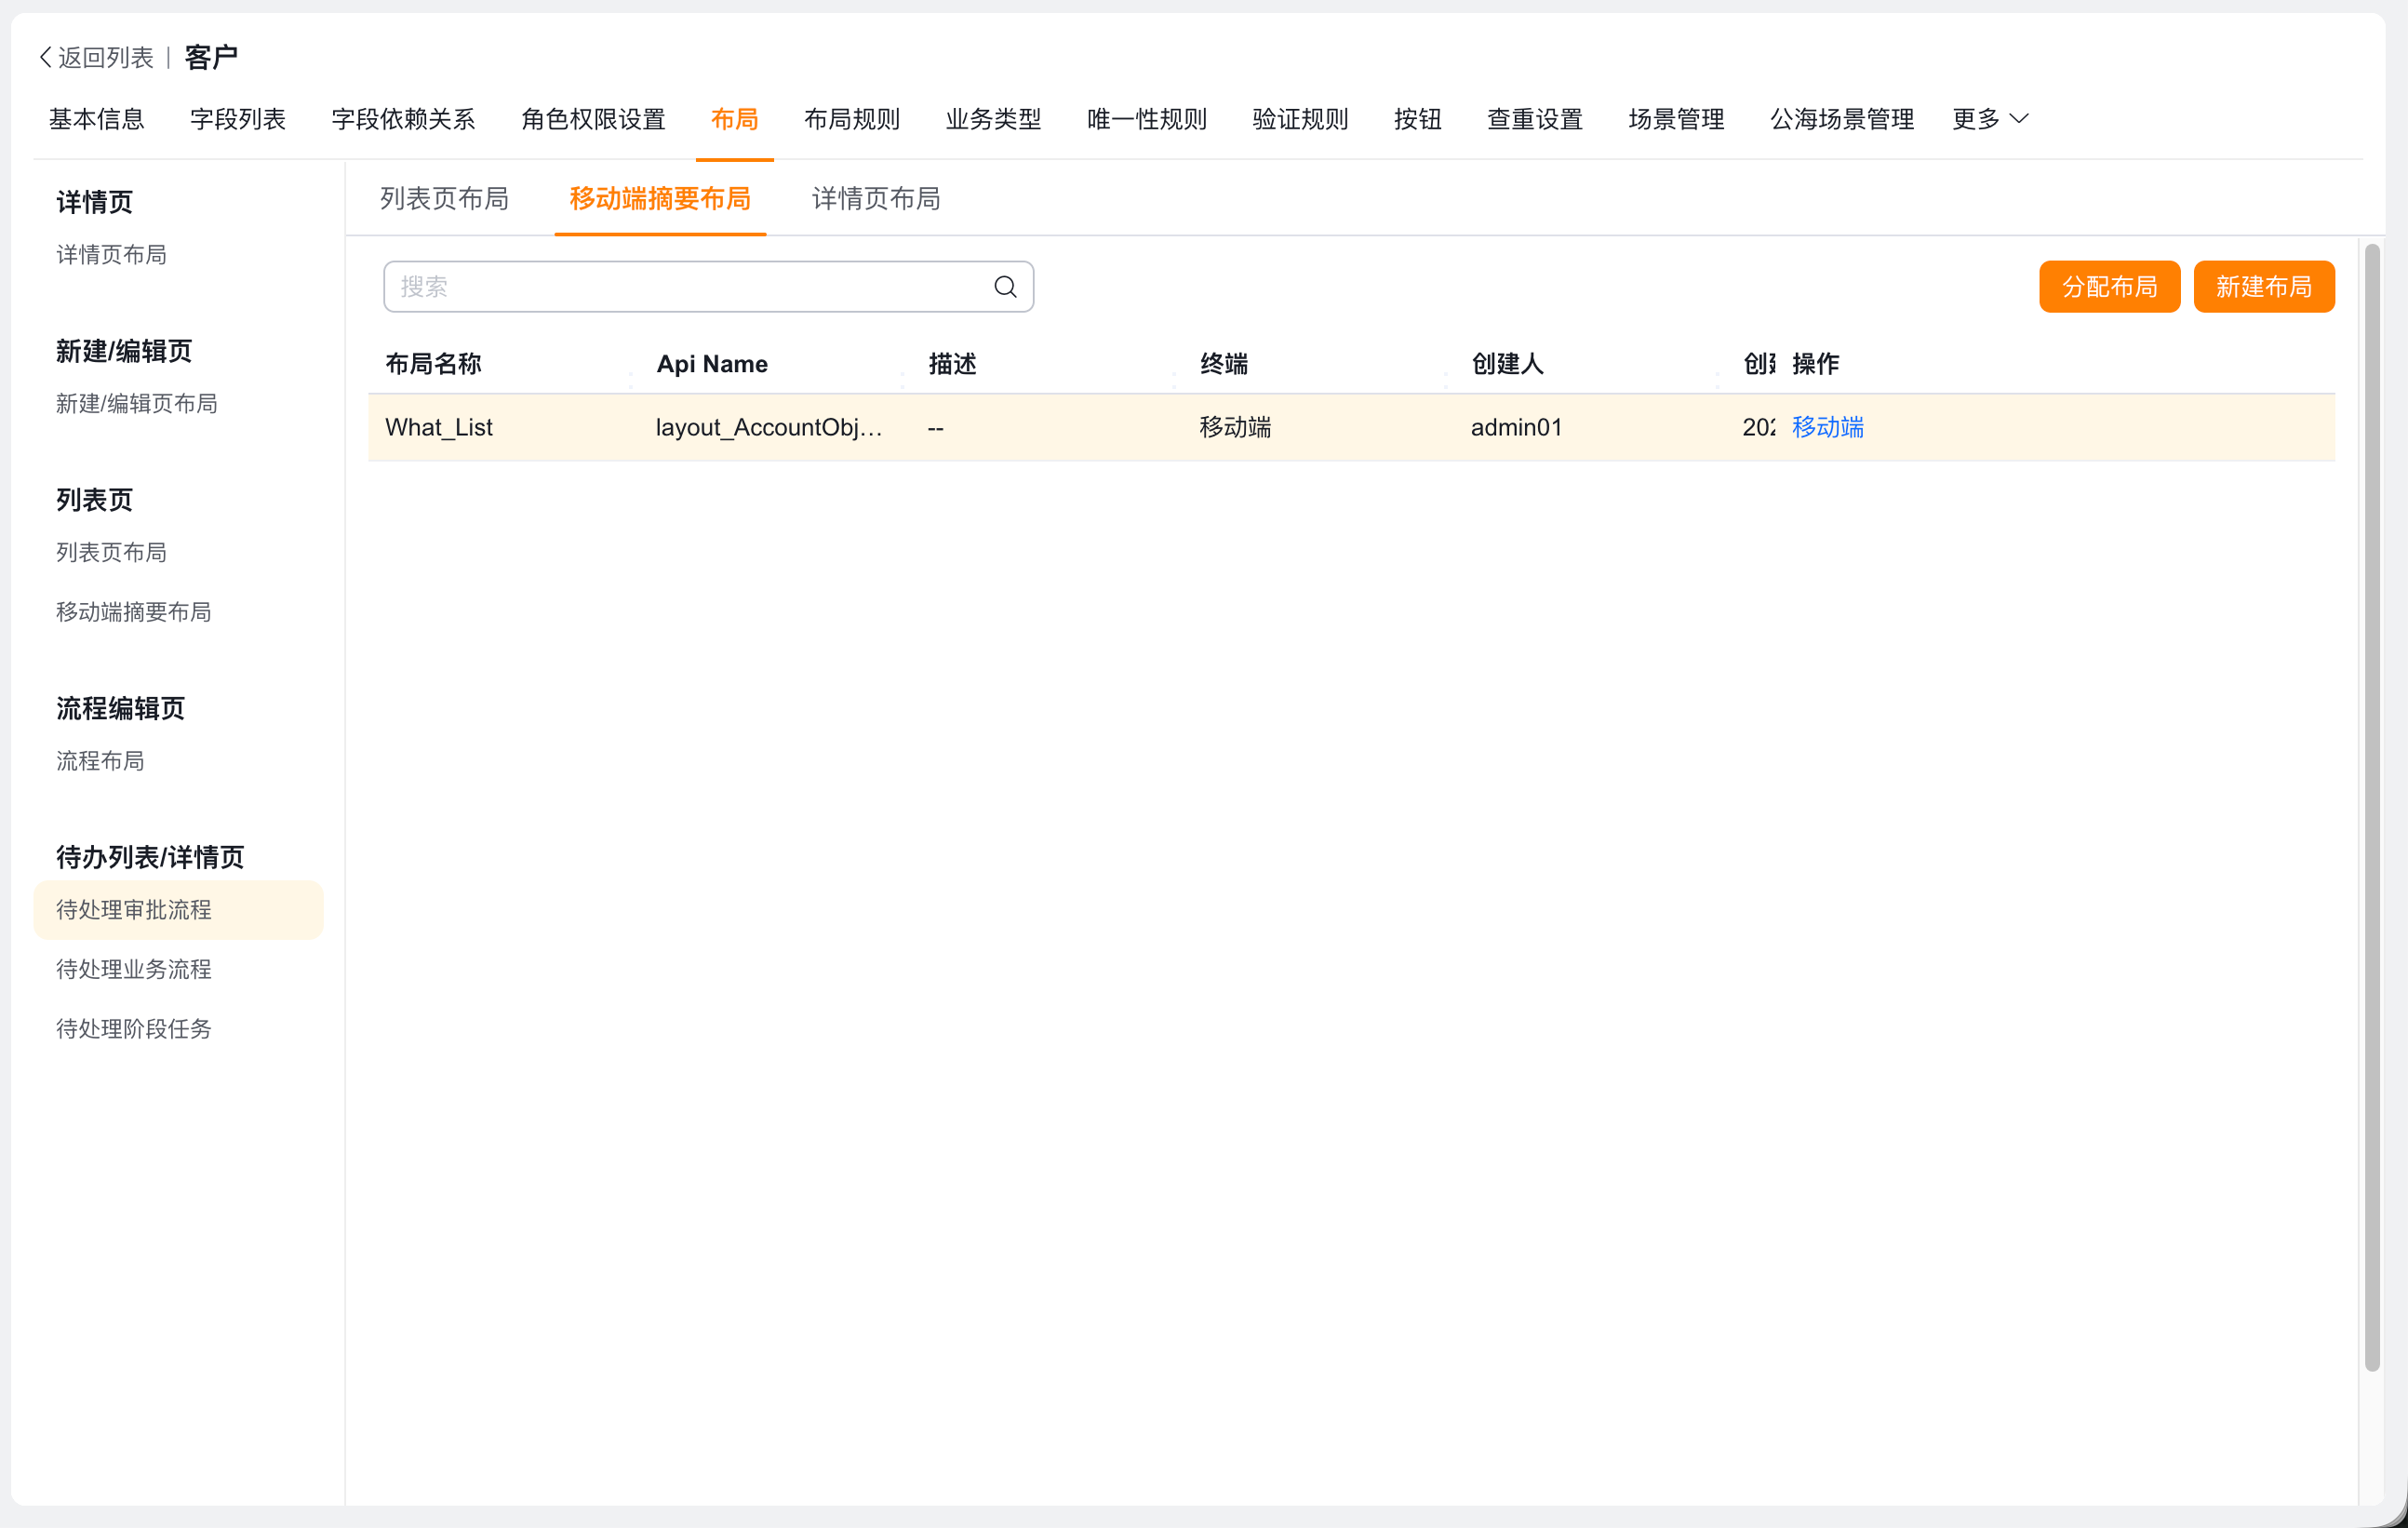Click the admin01 creator cell

click(x=1516, y=427)
